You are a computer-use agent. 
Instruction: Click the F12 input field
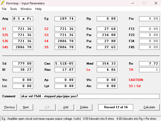click(x=150, y=29)
